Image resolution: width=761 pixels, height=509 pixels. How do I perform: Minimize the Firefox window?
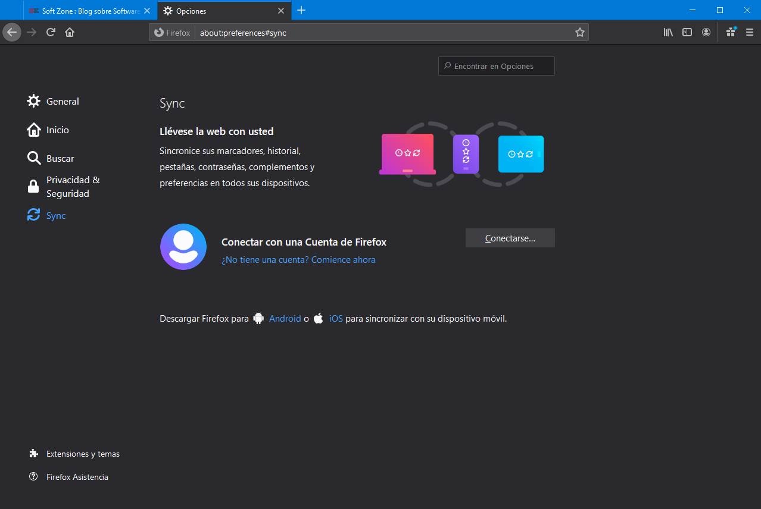[x=693, y=10]
